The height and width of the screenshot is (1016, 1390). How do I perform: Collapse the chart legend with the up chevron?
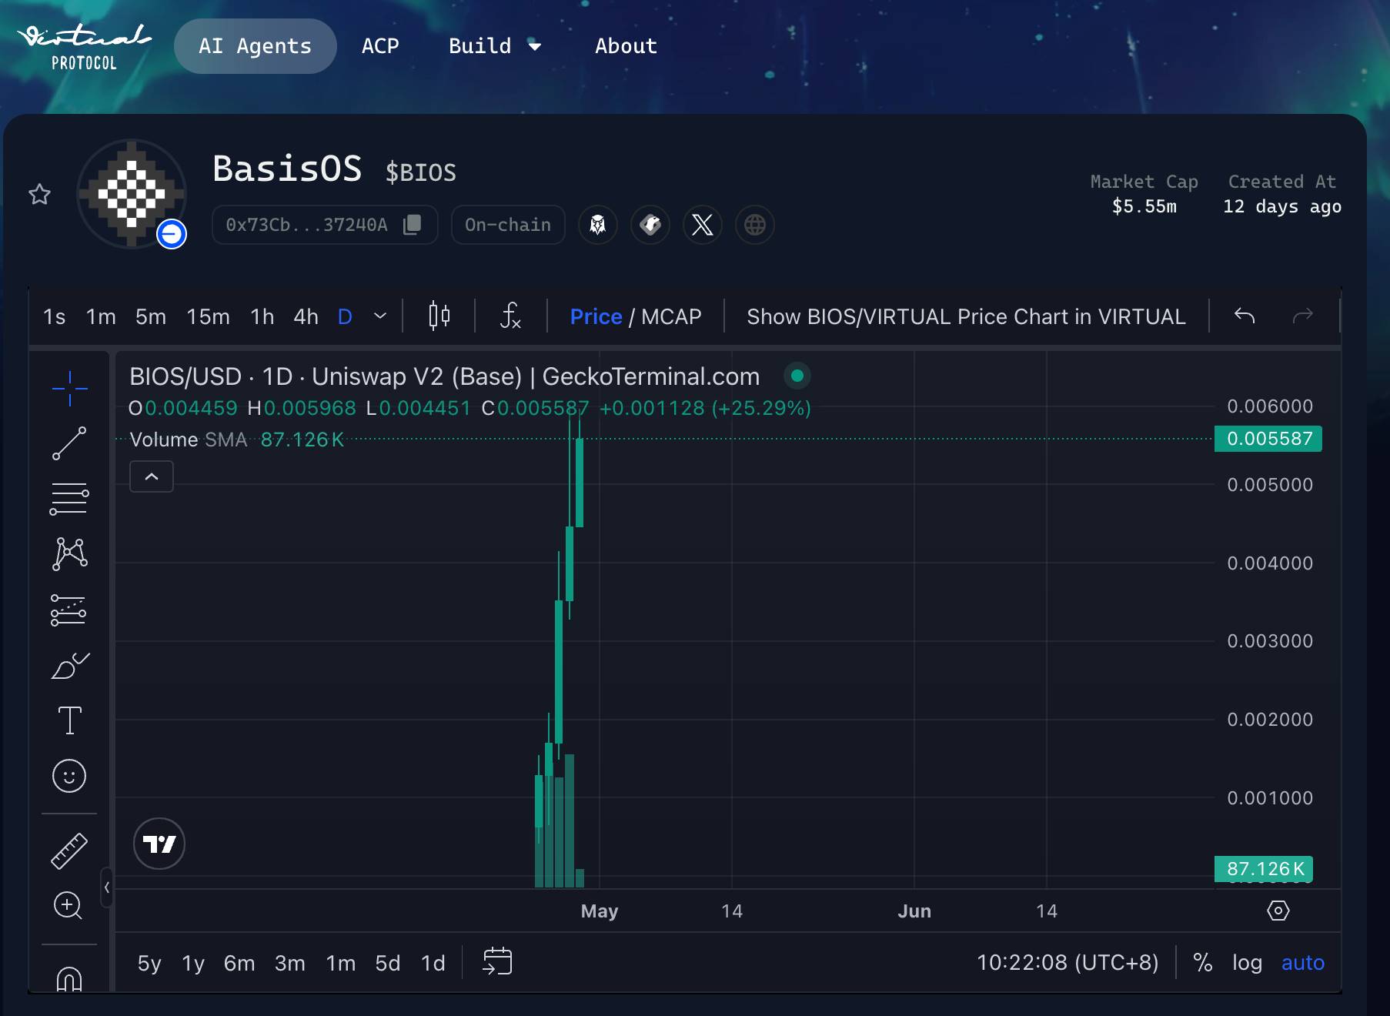coord(151,476)
